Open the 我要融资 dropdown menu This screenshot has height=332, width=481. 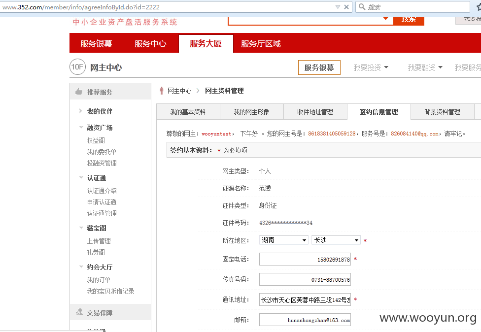point(425,67)
